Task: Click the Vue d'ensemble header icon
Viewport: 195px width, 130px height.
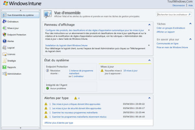Action: [48, 14]
